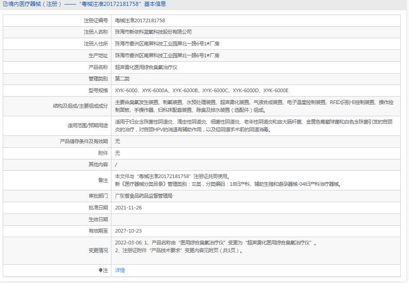Select the remark line starting 新《医疗器械分类目录》

coord(228,184)
